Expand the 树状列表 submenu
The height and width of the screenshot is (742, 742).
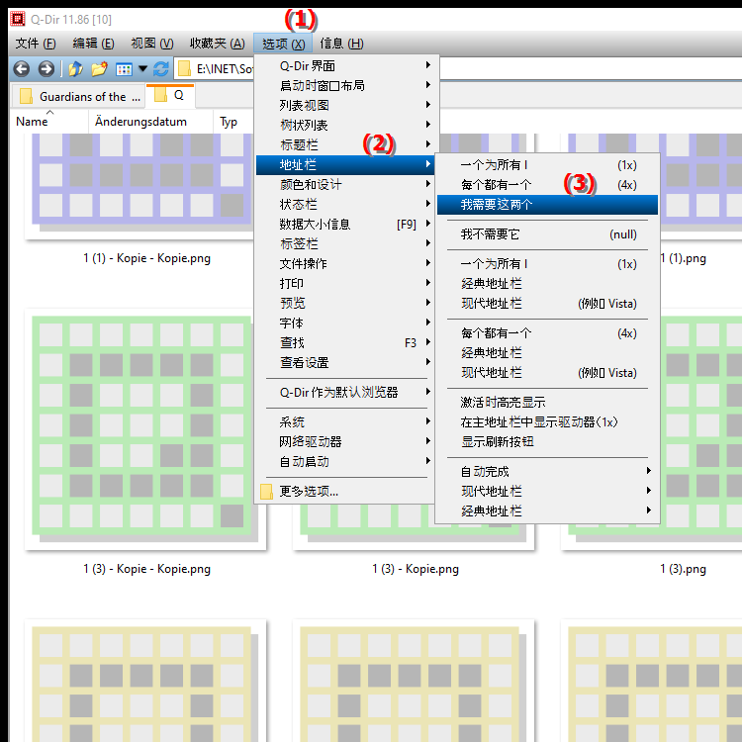(345, 126)
